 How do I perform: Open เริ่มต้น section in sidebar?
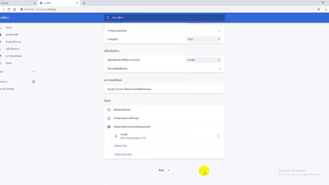8,63
